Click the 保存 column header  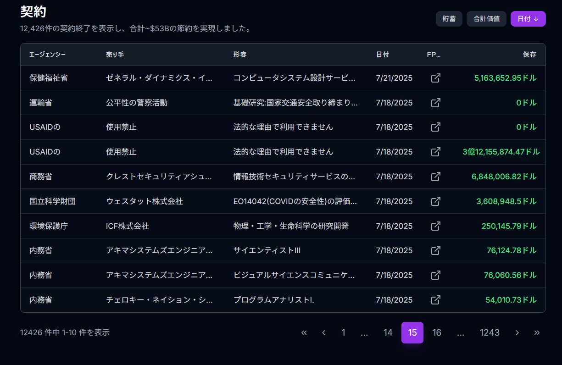click(x=529, y=55)
